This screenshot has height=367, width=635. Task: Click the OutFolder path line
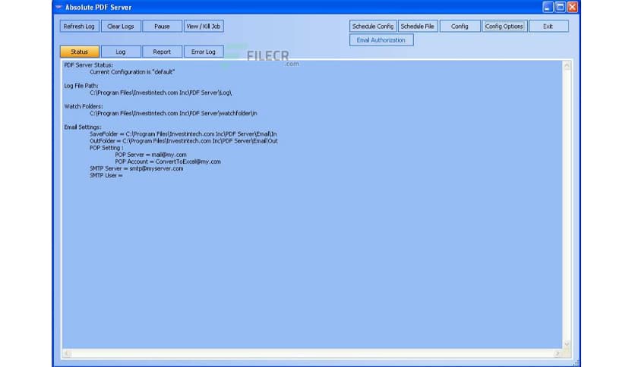[x=184, y=140]
